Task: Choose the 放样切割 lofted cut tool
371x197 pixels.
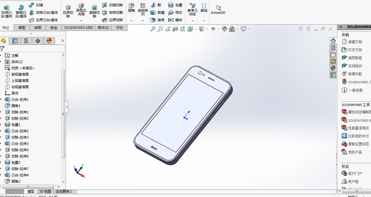Action: point(113,13)
